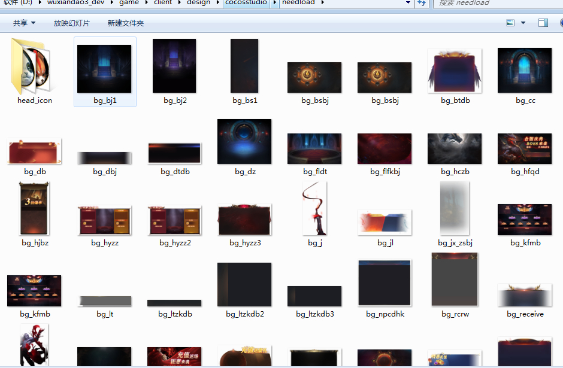Screen dimensions: 563x368
Task: Click 放映幻灯片 slideshow button
Action: coord(71,23)
